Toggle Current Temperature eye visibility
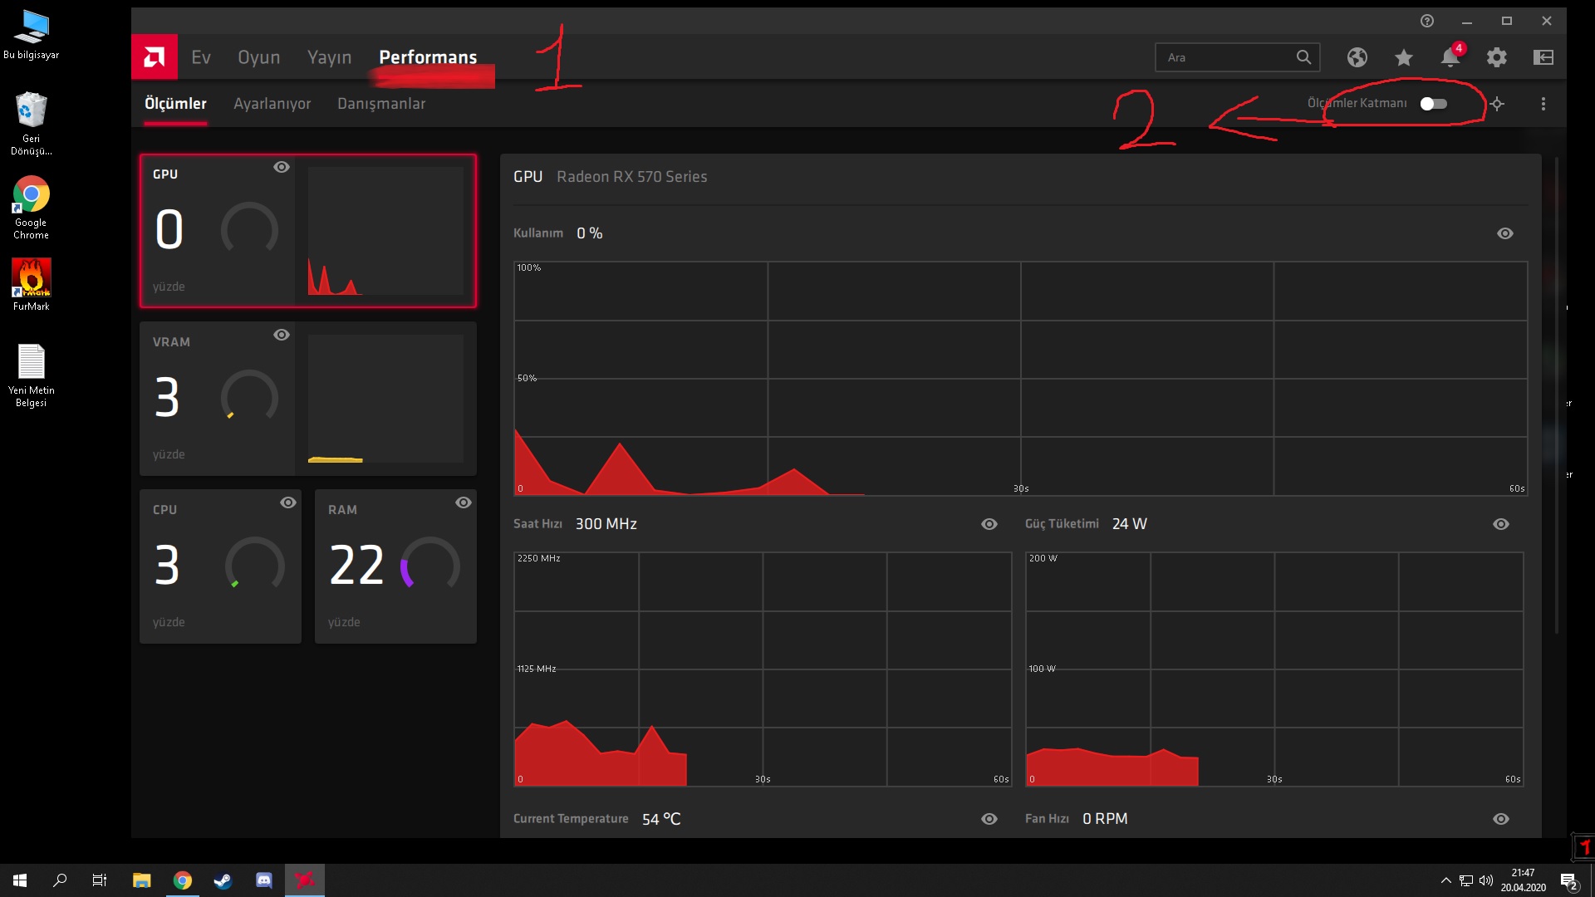 coord(989,819)
